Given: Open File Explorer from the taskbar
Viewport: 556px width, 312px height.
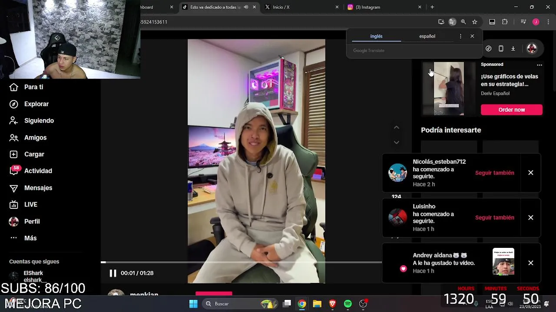Looking at the screenshot, I should pos(317,304).
